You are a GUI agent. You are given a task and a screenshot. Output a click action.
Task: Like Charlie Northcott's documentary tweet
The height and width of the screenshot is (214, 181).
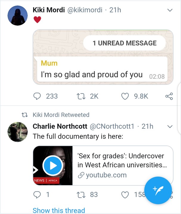click(125, 195)
